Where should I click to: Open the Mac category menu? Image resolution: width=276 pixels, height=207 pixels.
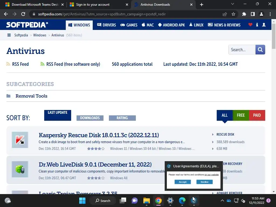(x=148, y=25)
